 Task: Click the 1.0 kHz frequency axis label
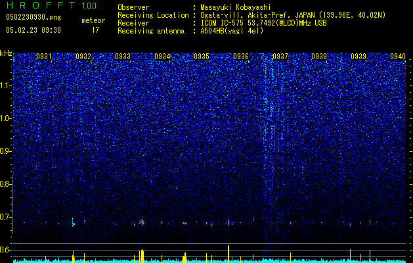(x=6, y=118)
